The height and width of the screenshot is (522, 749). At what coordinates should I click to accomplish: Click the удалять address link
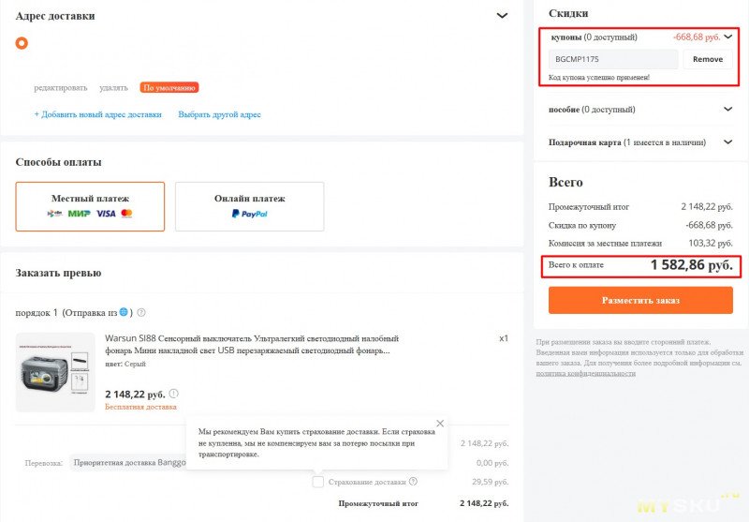113,87
